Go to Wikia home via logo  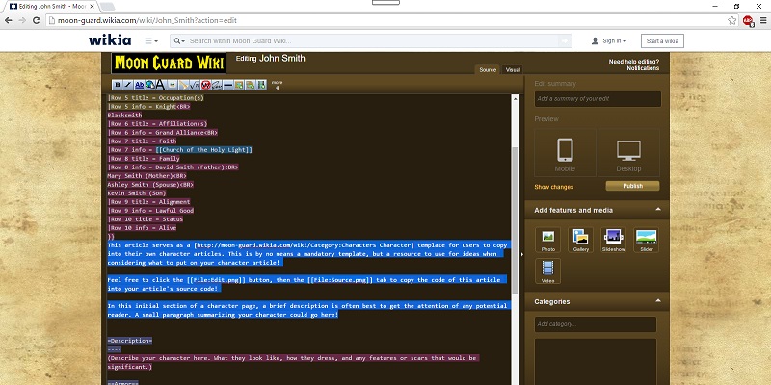(110, 40)
